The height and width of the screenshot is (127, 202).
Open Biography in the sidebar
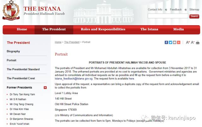13,51
